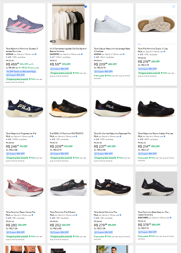Click the color variant dots on t-shirt kit

53,41
